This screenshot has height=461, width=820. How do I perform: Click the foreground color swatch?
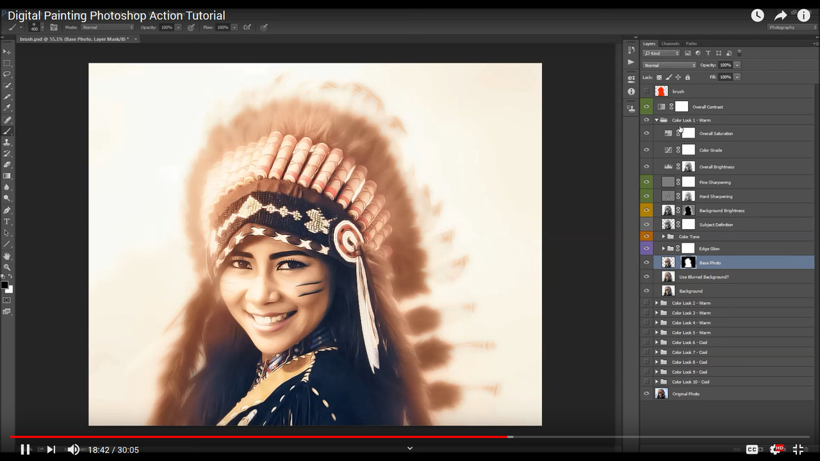pyautogui.click(x=4, y=285)
